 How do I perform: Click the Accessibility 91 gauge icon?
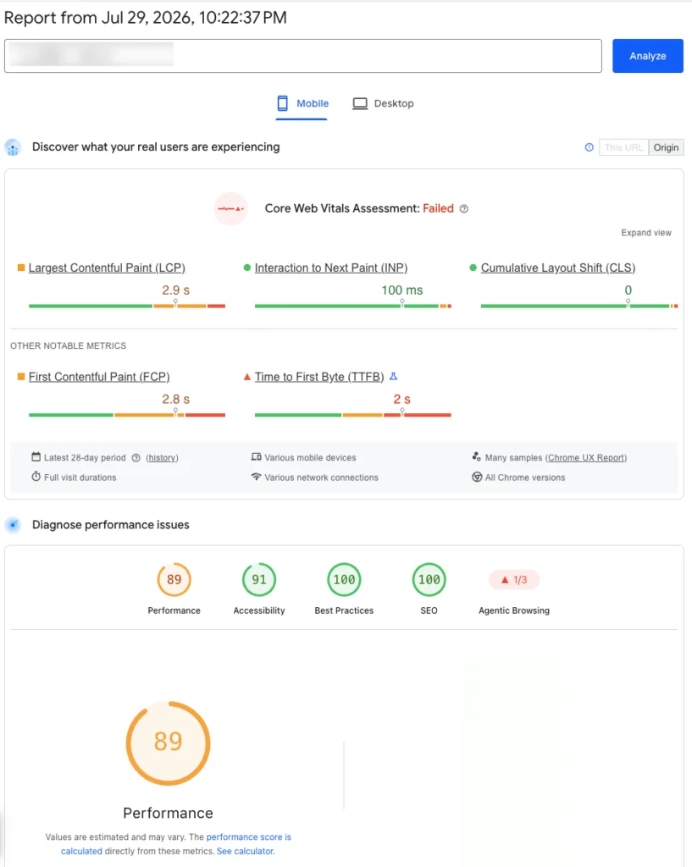pos(259,579)
